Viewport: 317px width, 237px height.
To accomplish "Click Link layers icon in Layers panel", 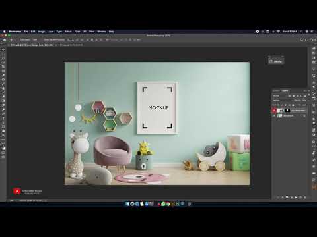I will point(278,197).
